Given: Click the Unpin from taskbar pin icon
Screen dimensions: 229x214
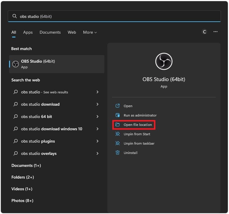Looking at the screenshot, I should pyautogui.click(x=118, y=143).
